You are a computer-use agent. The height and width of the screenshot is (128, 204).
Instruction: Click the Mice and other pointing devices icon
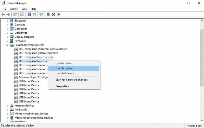click(12, 118)
